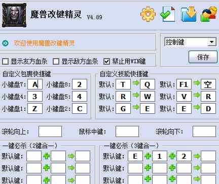Image resolution: width=219 pixels, height=184 pixels.
Task: Click the remapped skill key field Q
Action: pos(148,84)
